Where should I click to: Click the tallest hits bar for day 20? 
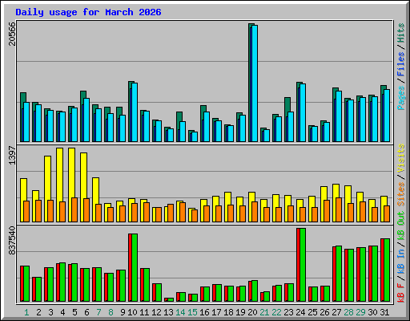click(x=250, y=83)
